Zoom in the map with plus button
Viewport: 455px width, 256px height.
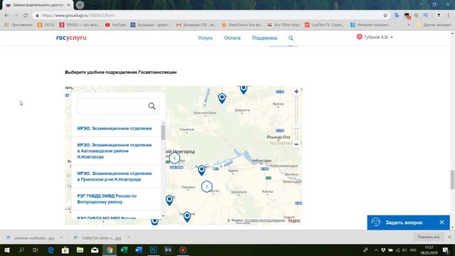pyautogui.click(x=296, y=92)
